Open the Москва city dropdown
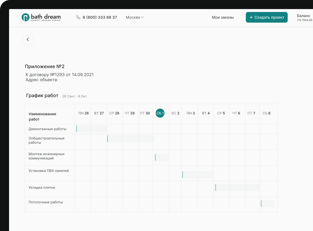The image size is (313, 231). 135,17
